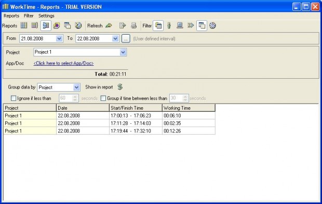Open the table grid report icon

(24, 25)
